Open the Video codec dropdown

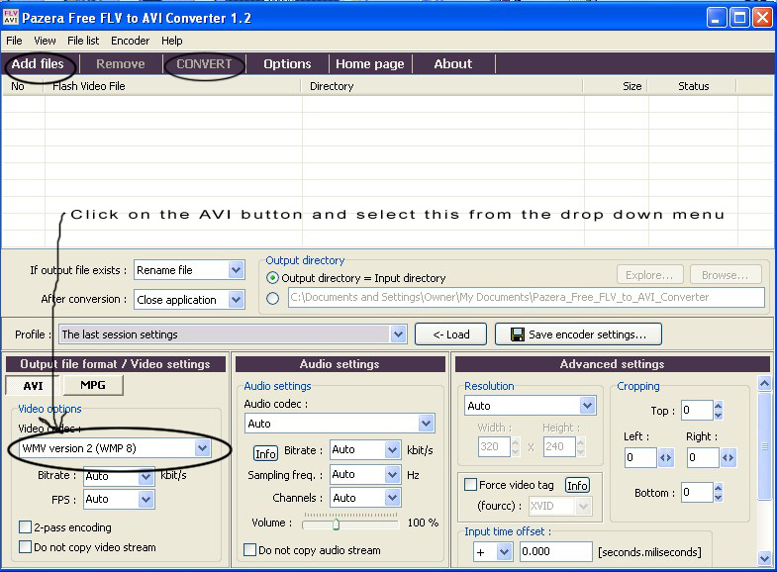click(x=202, y=448)
